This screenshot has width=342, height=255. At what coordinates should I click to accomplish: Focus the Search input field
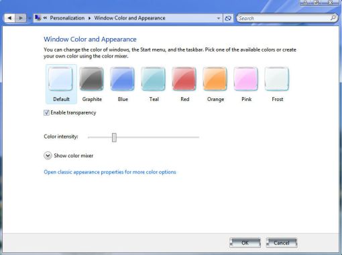click(x=284, y=18)
